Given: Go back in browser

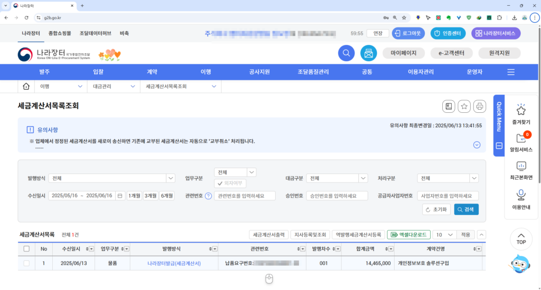Looking at the screenshot, I should click(6, 17).
